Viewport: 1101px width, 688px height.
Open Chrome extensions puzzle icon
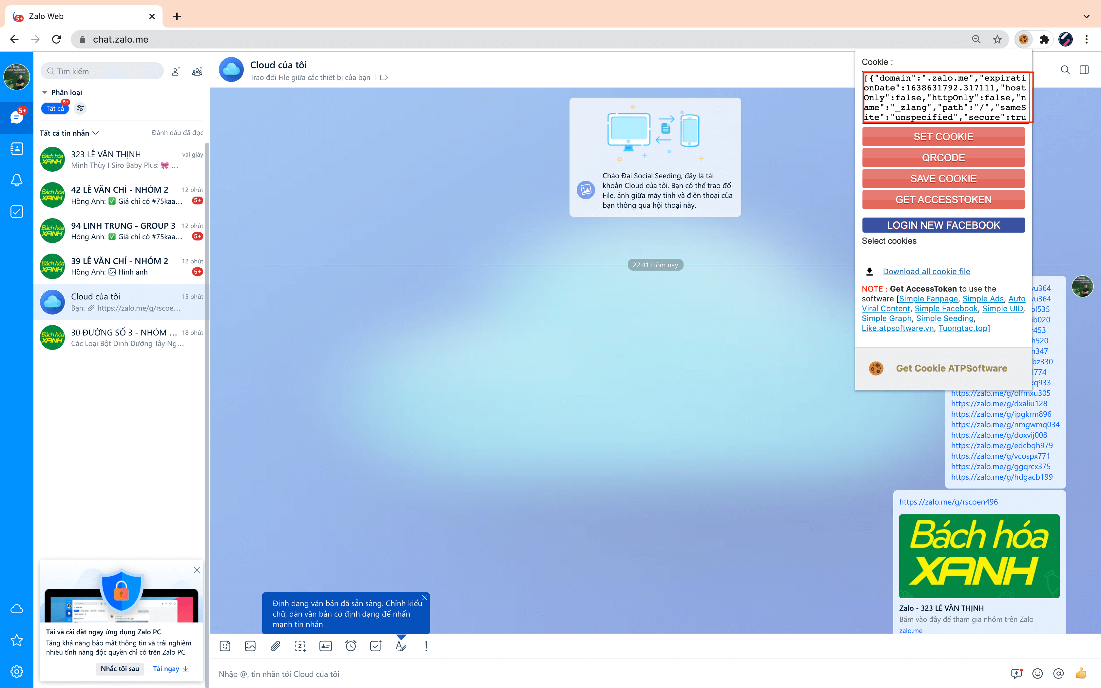tap(1045, 40)
